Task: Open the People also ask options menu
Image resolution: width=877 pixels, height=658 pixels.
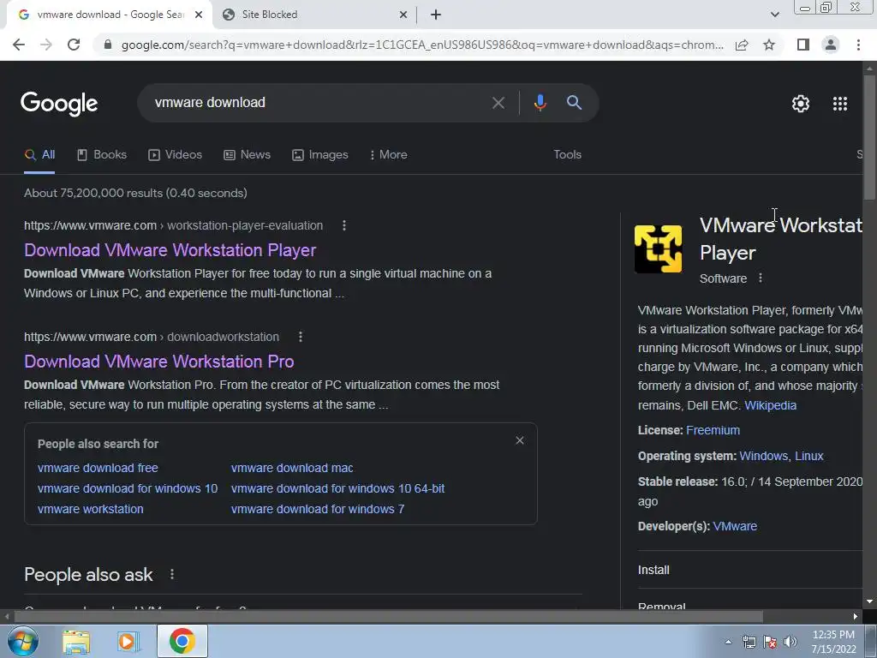Action: 171,575
